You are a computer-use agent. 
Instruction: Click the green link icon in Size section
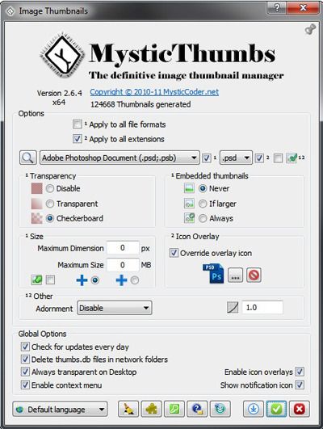36,280
